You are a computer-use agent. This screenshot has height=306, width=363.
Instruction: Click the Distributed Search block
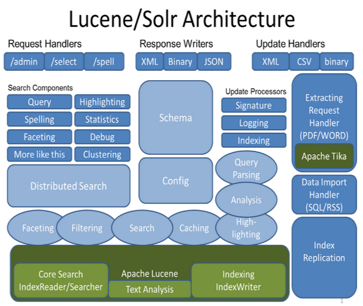click(x=68, y=186)
